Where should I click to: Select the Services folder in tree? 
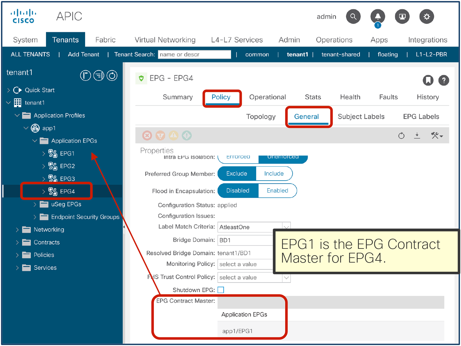pos(45,268)
